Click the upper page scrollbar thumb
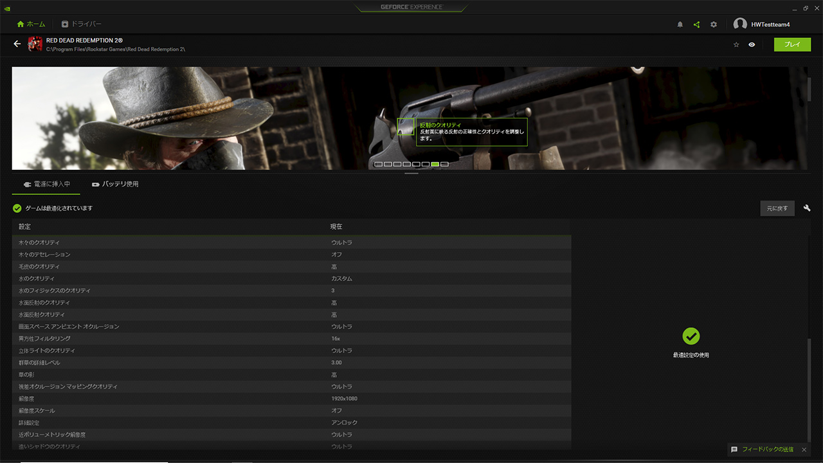 click(x=809, y=89)
